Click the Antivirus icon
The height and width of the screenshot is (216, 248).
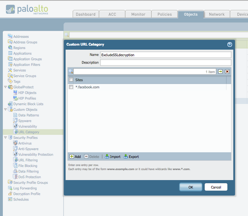pos(15,143)
